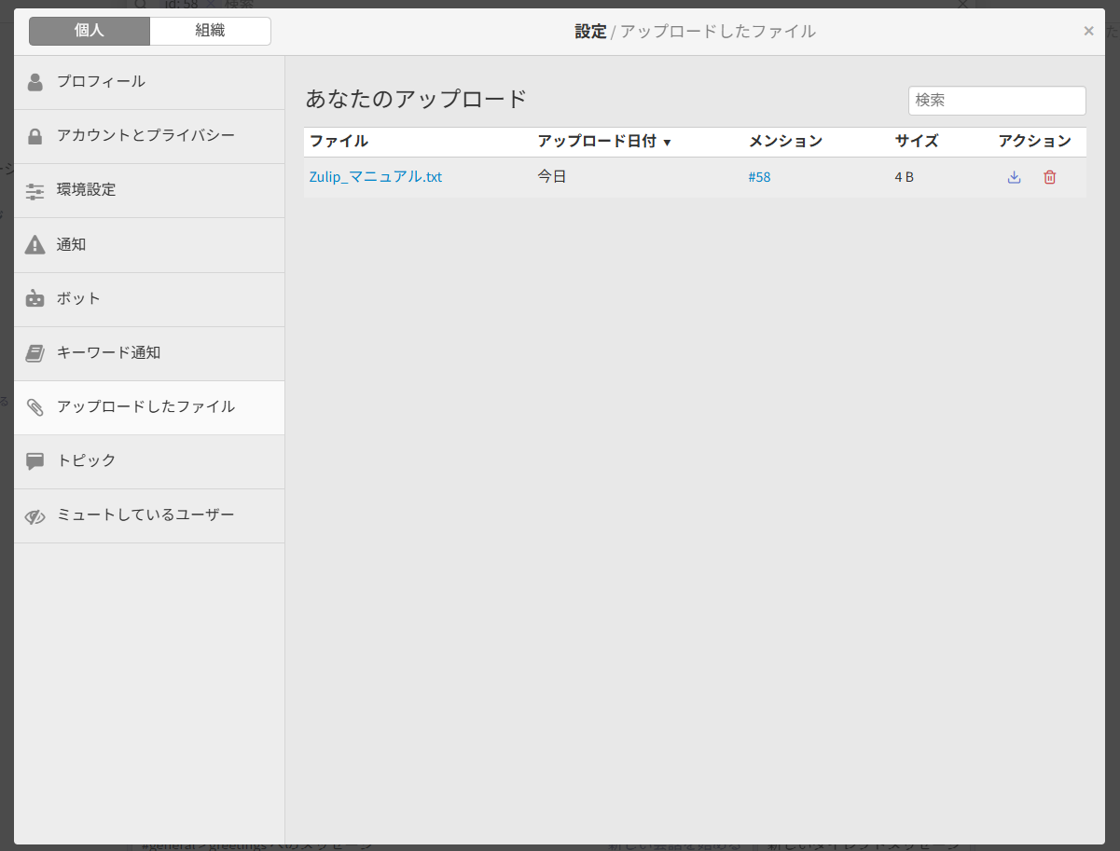This screenshot has height=851, width=1120.
Task: Click the 検索 search field
Action: 996,101
